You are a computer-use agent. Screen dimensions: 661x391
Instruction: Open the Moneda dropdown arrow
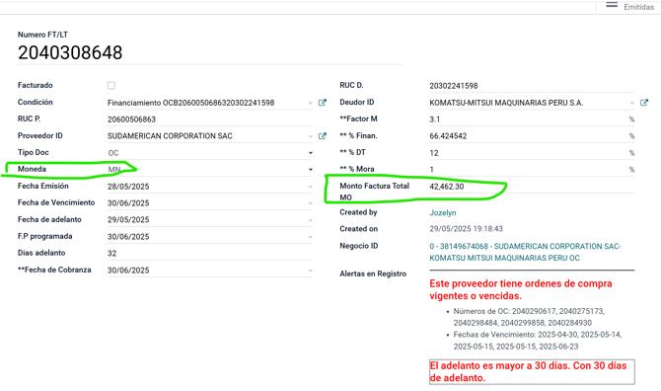310,170
